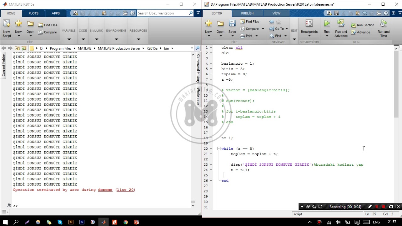
Task: Click line 23 breakpoint dash in Editor
Action: point(211,164)
